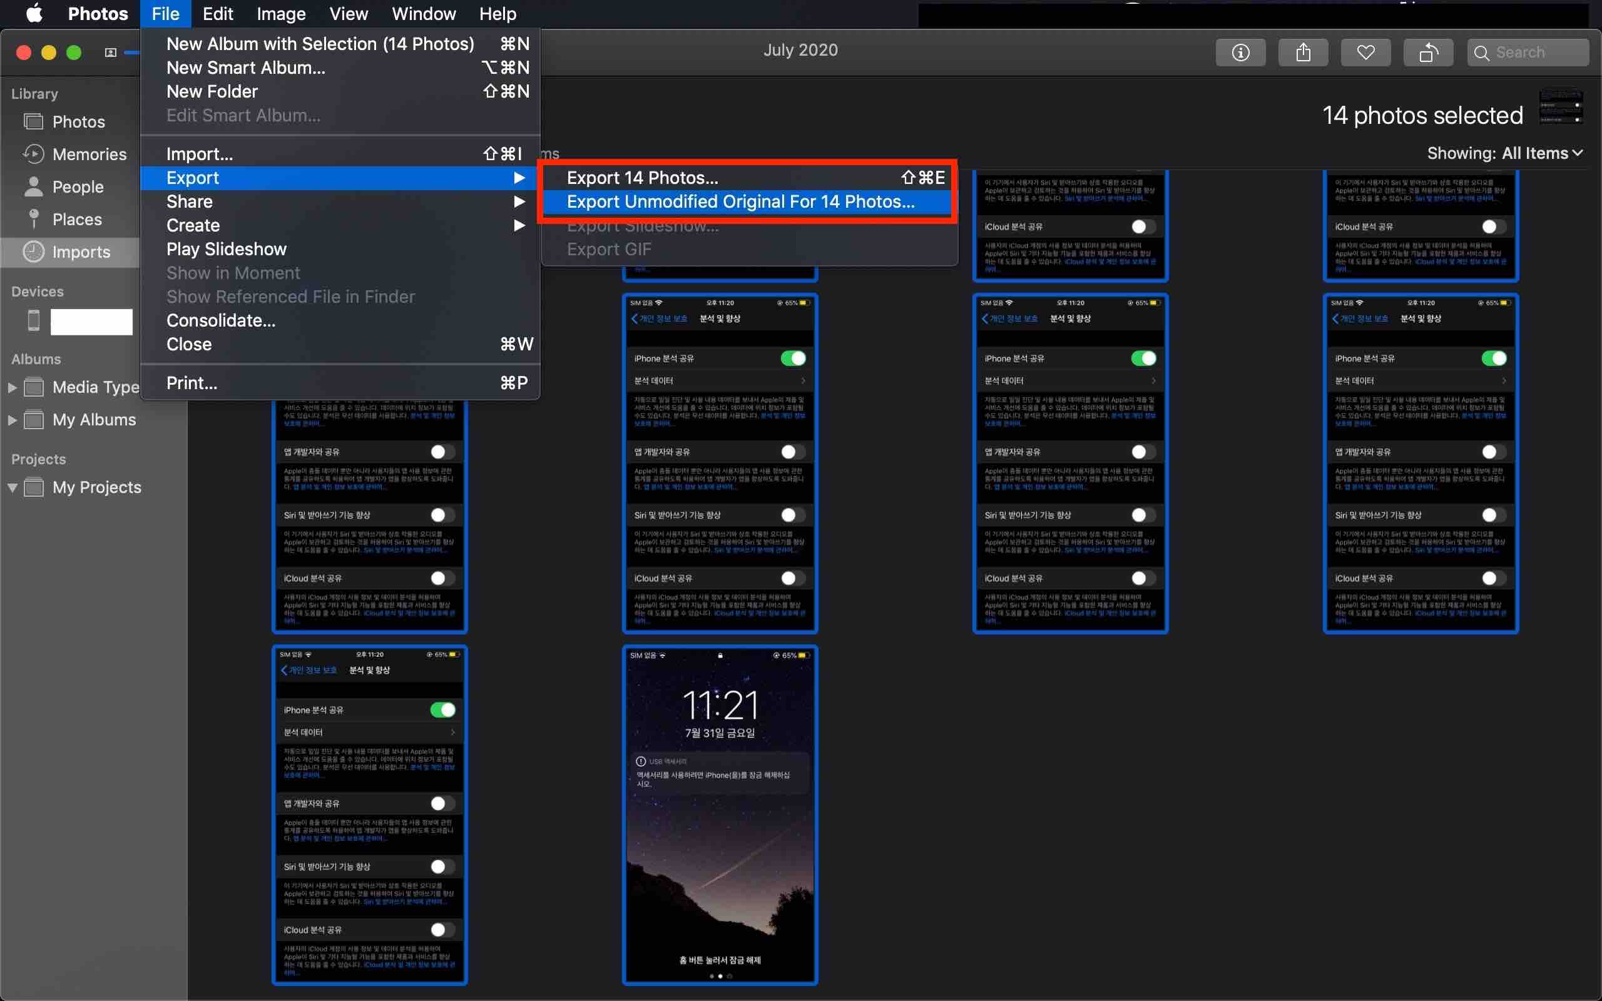
Task: Click Print… in the File menu
Action: point(191,383)
